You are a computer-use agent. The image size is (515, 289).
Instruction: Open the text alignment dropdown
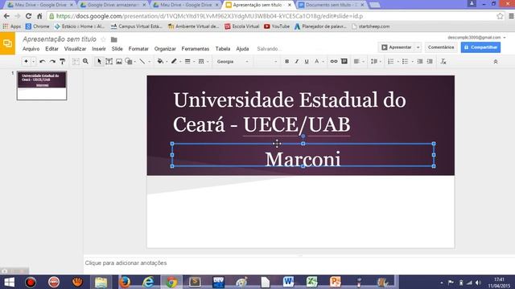359,61
